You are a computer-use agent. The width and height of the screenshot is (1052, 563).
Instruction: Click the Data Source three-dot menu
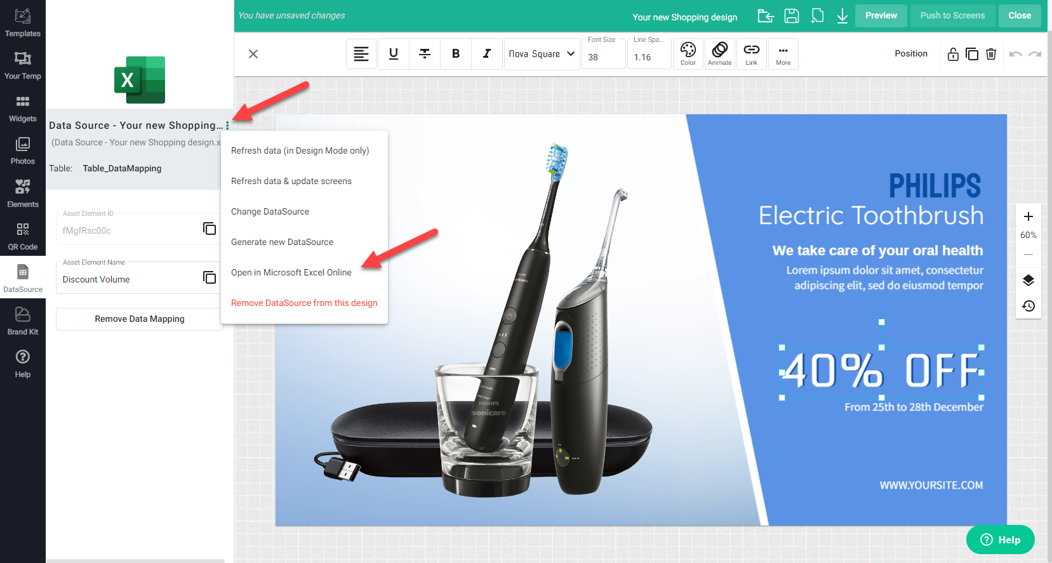pos(227,126)
